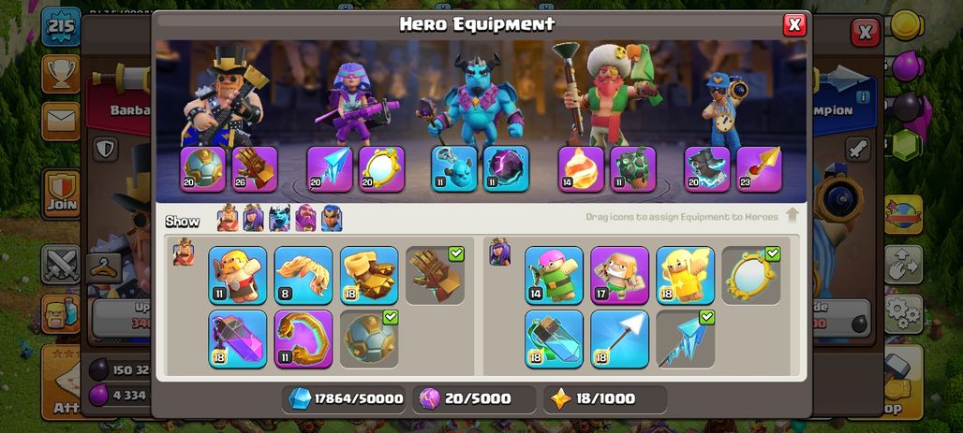Tap the equipped Fireball slot, level 14
963x433 pixels.
click(581, 169)
